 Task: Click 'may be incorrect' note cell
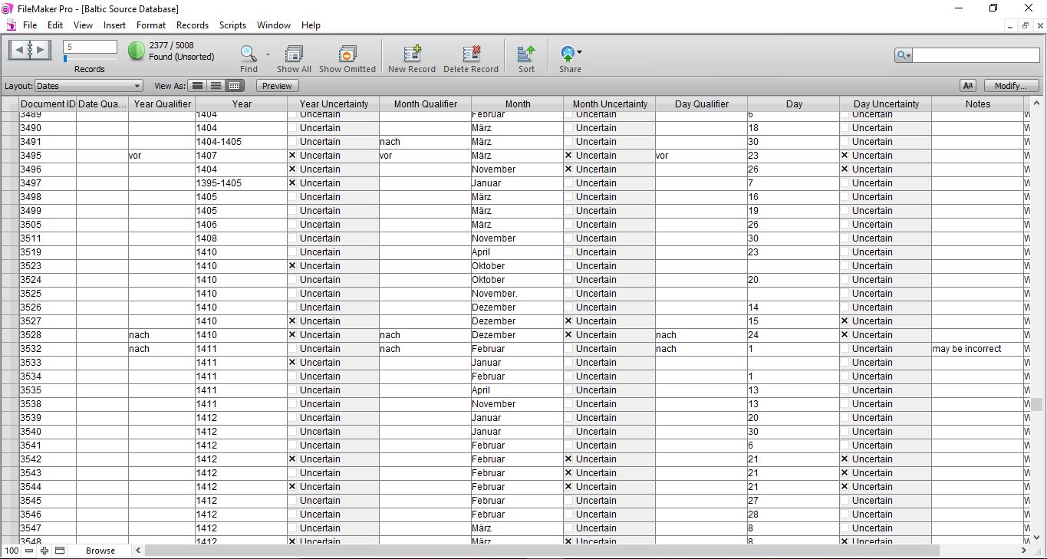click(977, 349)
